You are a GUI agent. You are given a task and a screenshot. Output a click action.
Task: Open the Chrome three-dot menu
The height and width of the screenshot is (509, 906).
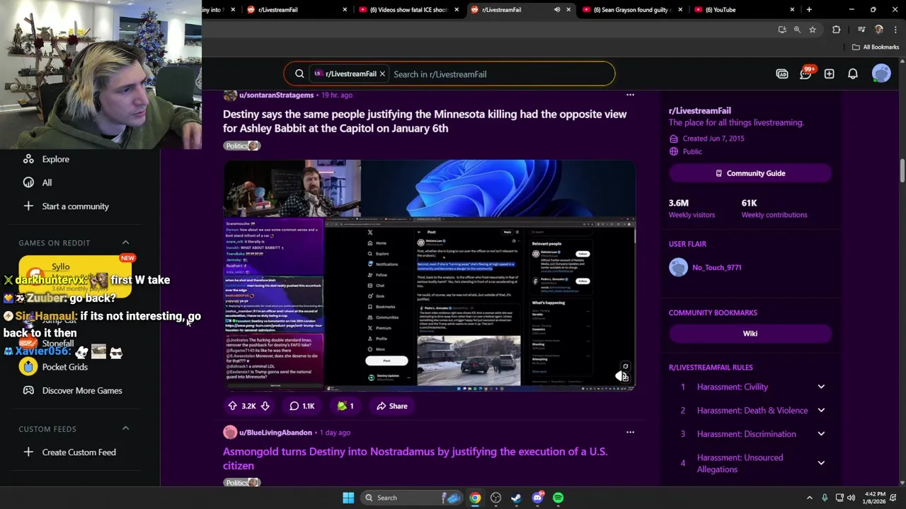click(x=895, y=30)
